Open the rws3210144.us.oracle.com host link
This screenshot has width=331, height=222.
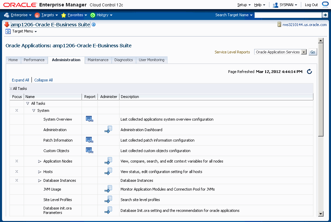tap(305, 25)
